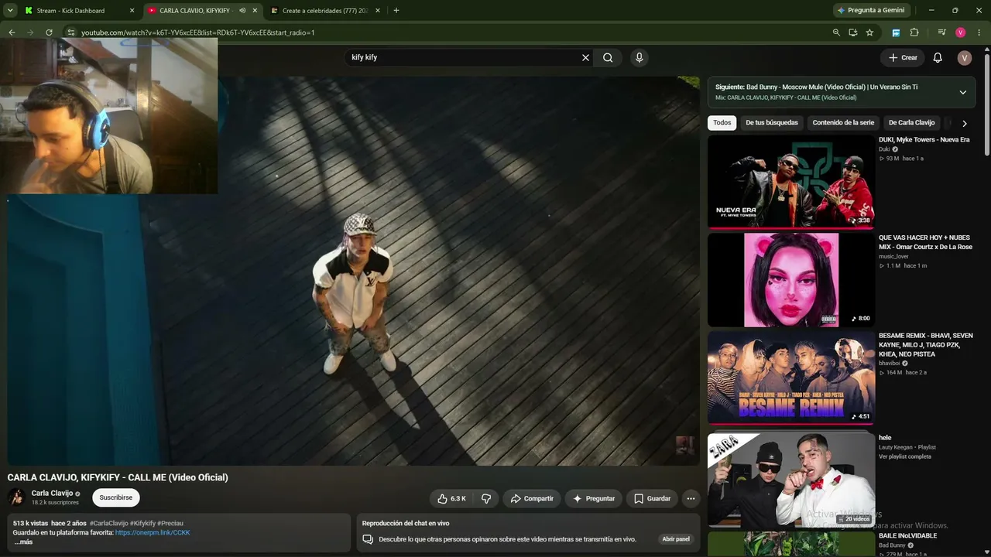Click the Crear button
The width and height of the screenshot is (991, 557).
click(x=903, y=57)
